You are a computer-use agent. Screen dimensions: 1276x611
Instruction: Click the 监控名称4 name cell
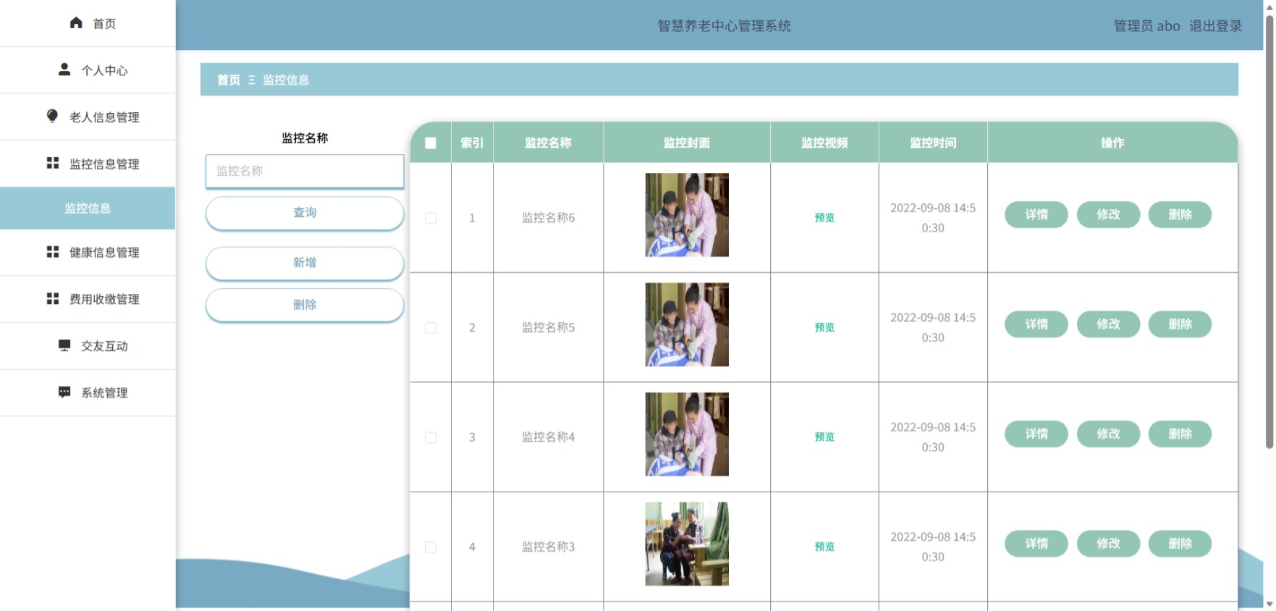point(548,437)
